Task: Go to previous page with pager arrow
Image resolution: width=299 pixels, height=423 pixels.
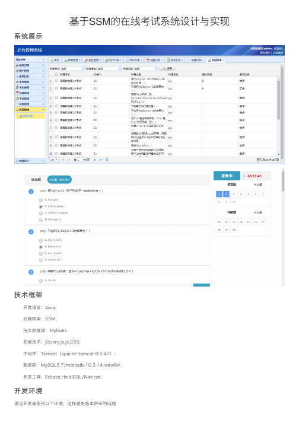Action: (x=69, y=160)
